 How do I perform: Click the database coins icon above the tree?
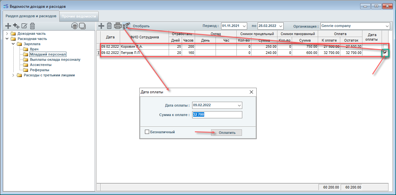[x=75, y=26]
